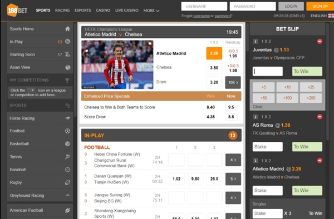Image resolution: width=334 pixels, height=219 pixels.
Task: Click the LOG IN button
Action: [x=291, y=6]
